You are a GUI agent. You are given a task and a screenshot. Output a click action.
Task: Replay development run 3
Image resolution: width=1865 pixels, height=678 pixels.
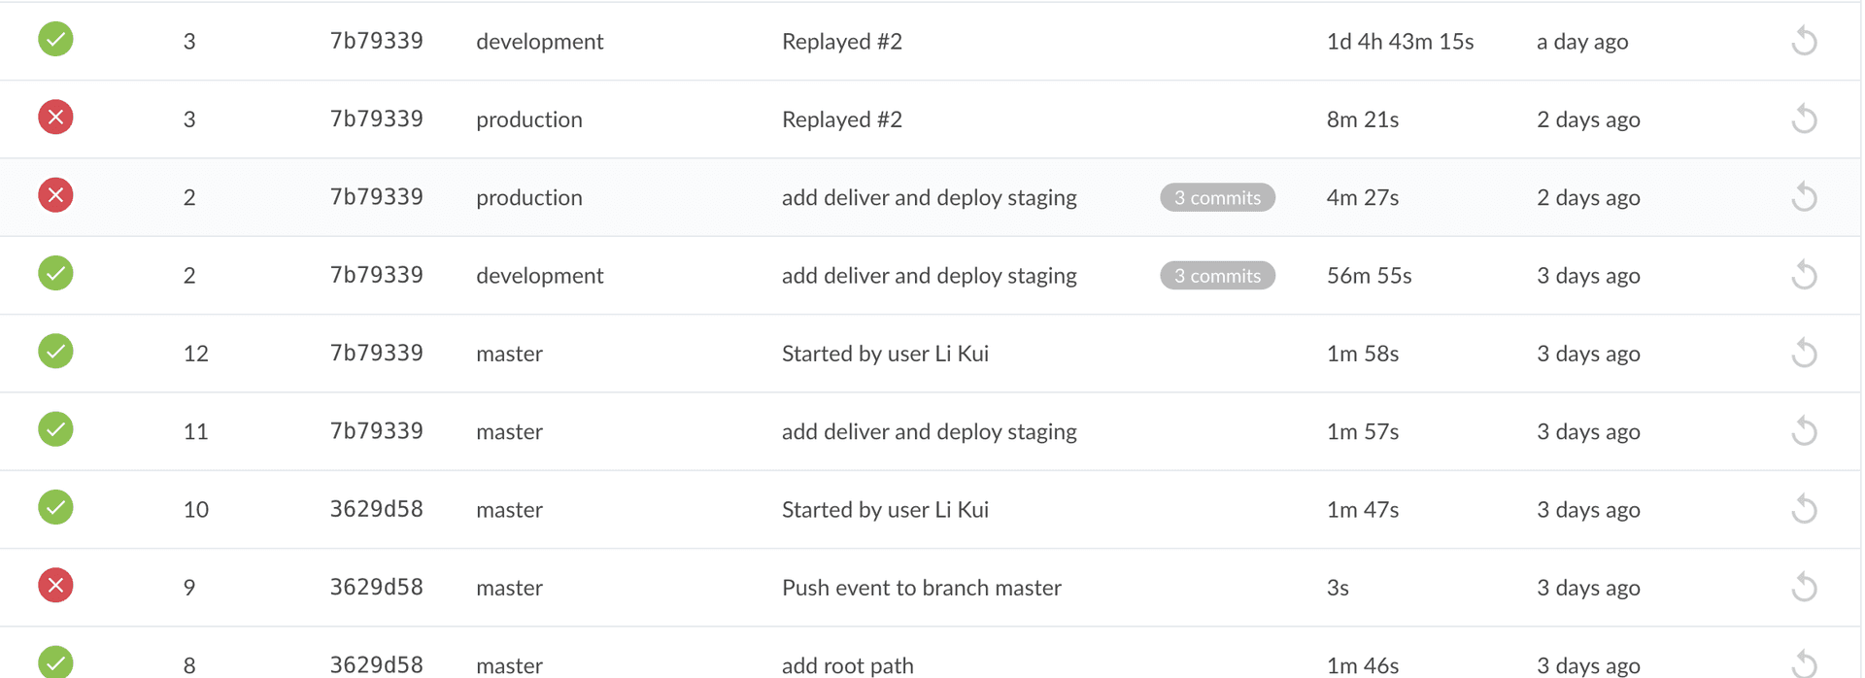coord(1804,41)
